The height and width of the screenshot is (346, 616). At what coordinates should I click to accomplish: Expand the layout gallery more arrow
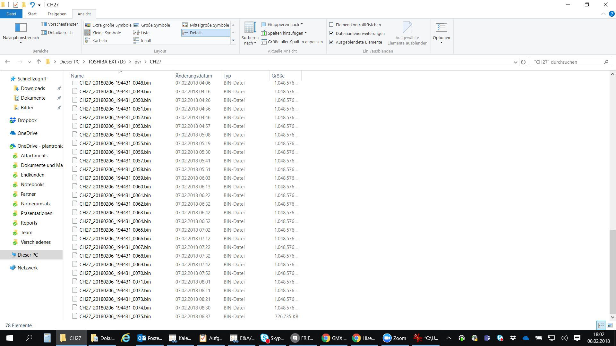click(x=233, y=41)
